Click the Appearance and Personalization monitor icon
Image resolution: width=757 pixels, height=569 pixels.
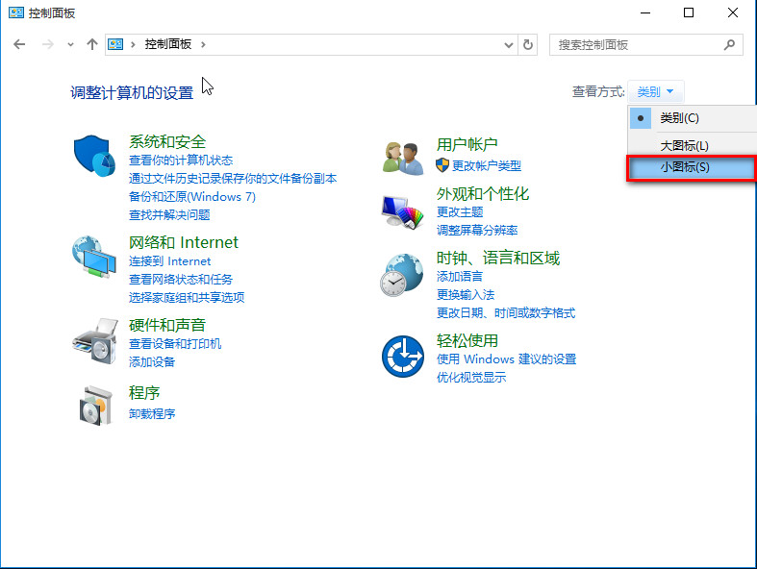402,211
